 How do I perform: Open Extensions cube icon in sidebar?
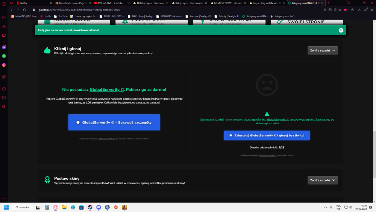pos(4,98)
